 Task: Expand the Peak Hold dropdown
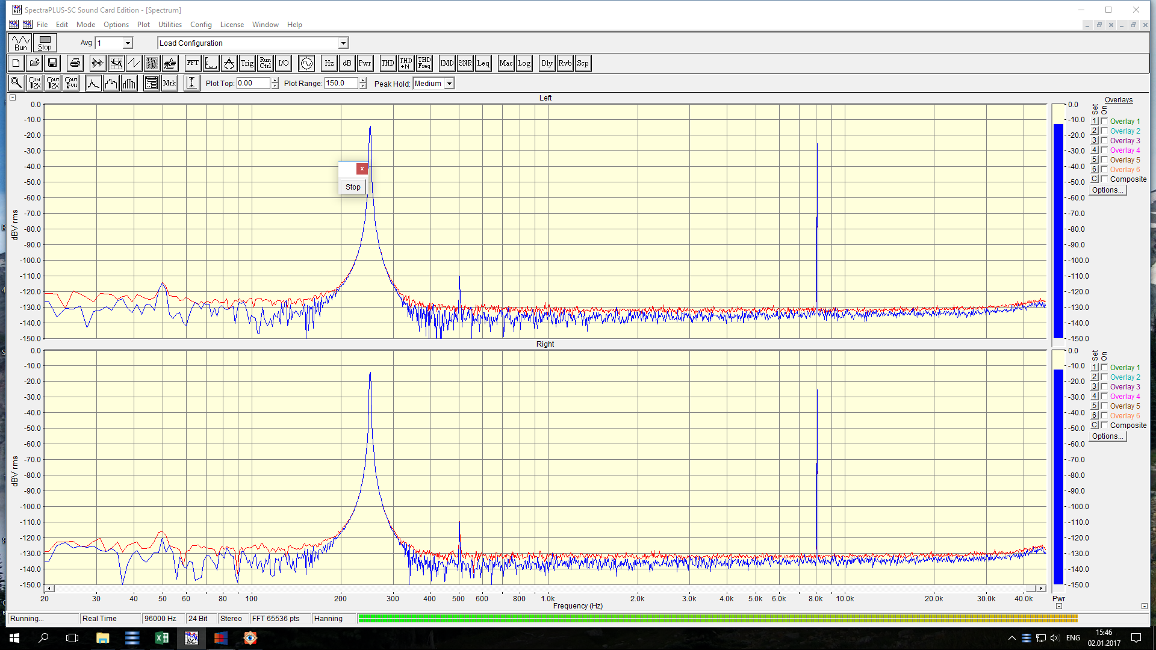449,84
